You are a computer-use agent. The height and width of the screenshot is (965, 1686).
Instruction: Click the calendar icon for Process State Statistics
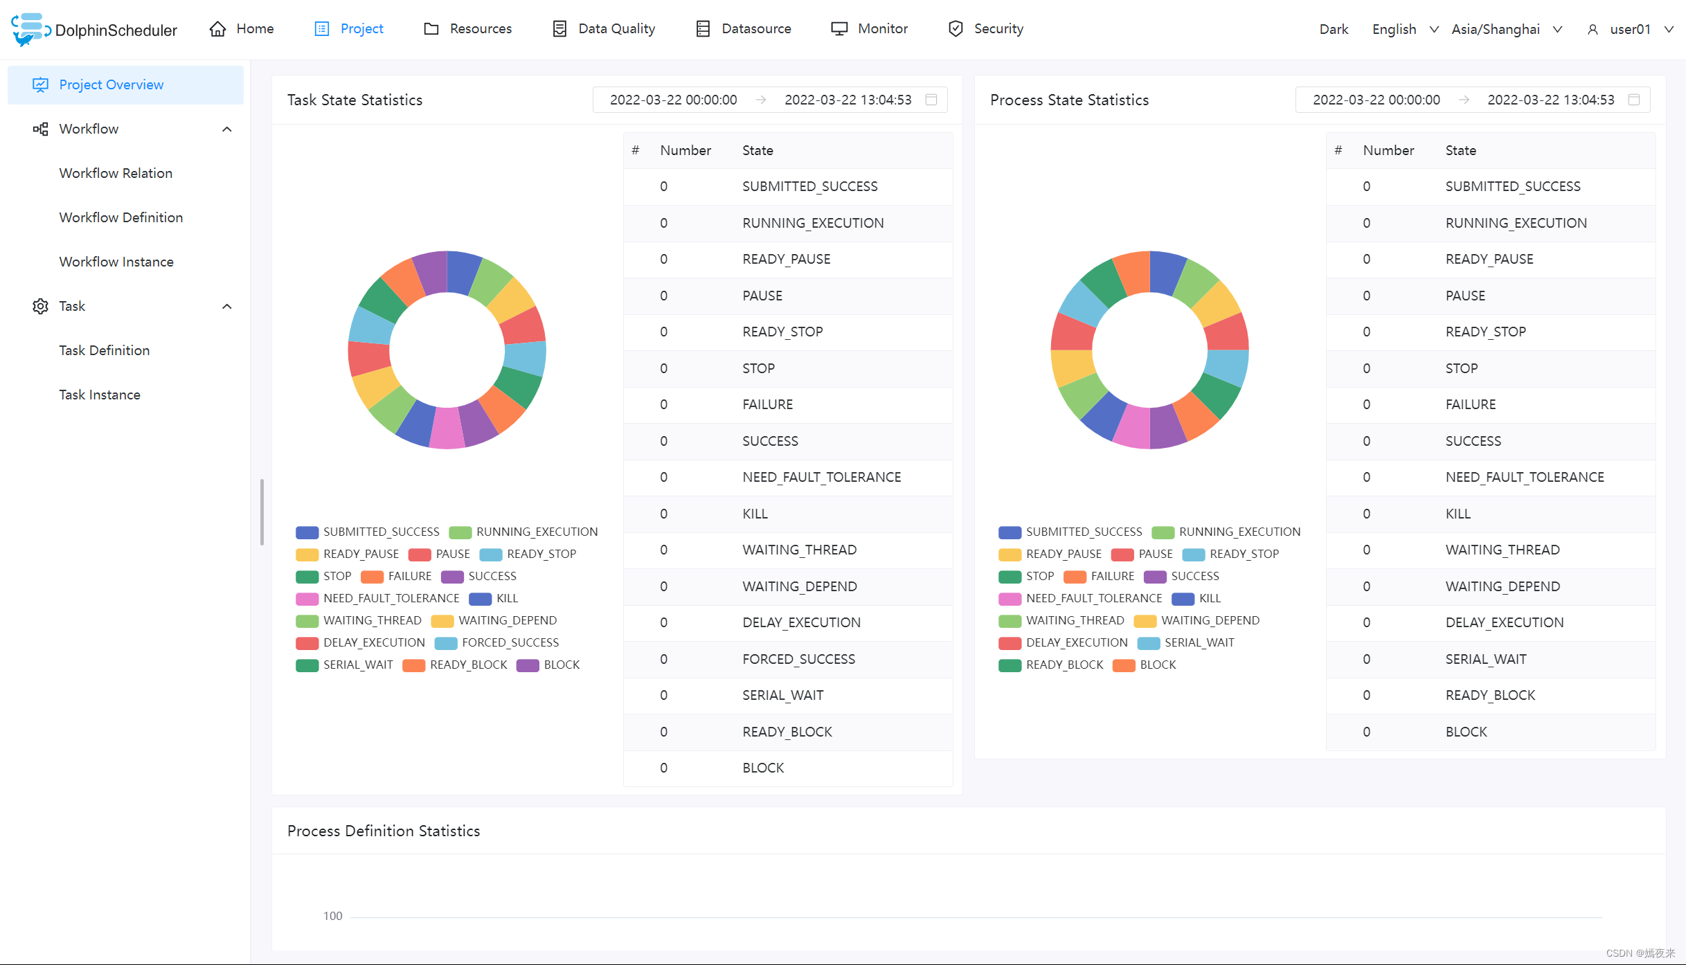pyautogui.click(x=1634, y=100)
